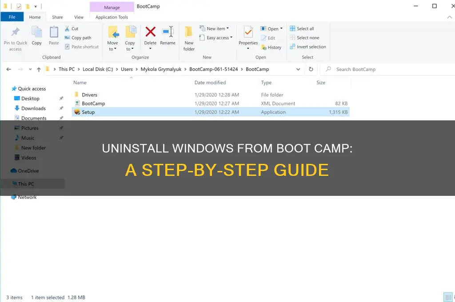Click the 82 KB size cell

point(341,103)
